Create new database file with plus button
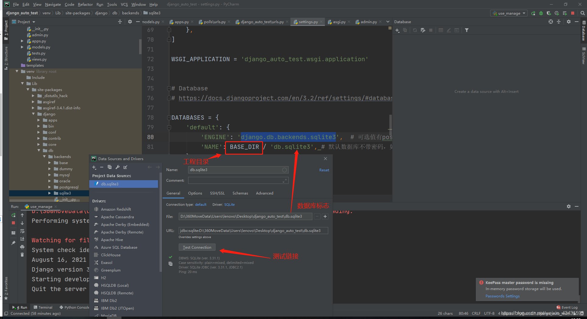Viewport: 587px width, 319px height. click(325, 216)
